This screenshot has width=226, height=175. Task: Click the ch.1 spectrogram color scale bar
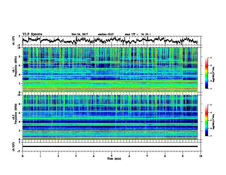tap(206, 73)
